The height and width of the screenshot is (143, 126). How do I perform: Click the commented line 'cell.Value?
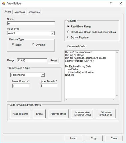[x=73, y=69]
